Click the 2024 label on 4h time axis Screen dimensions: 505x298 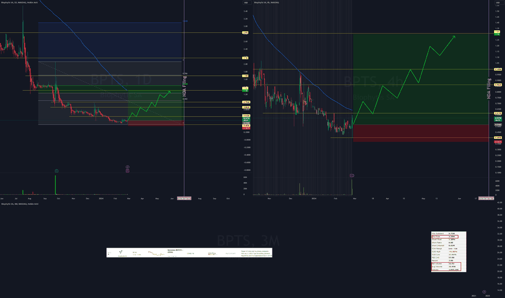click(314, 198)
